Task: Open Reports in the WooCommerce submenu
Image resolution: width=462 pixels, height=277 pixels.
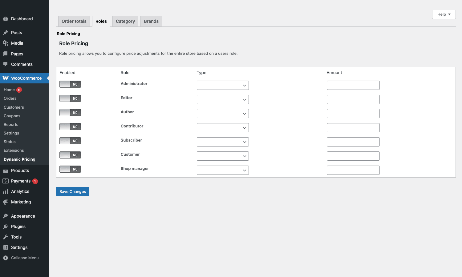Action: (x=11, y=125)
